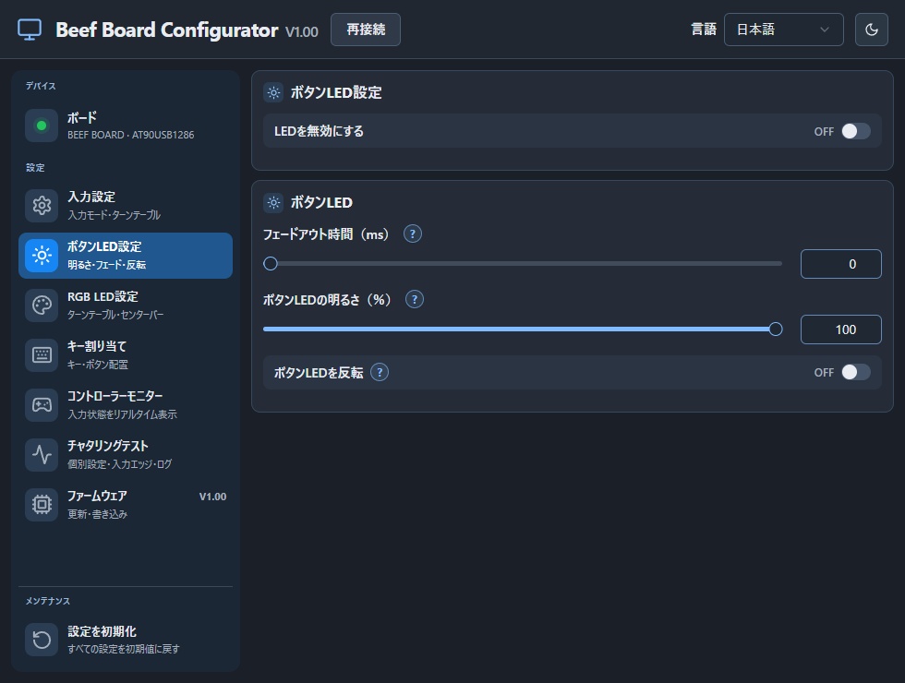Toggle the LEDを無効にする switch
Screen dimensions: 905x683
click(x=856, y=131)
